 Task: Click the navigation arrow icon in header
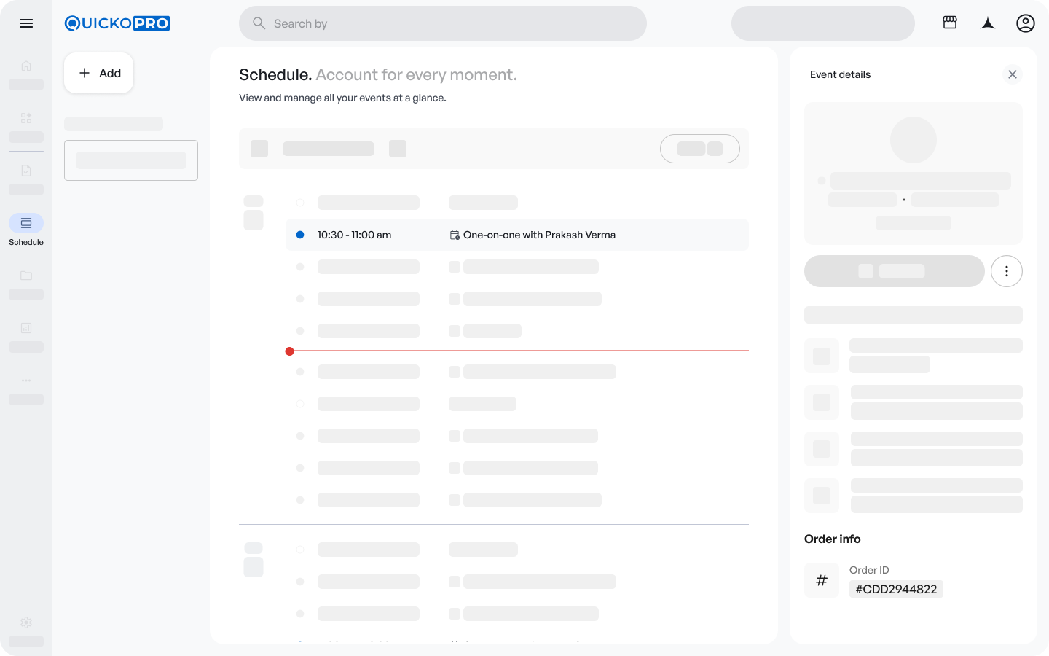[x=988, y=23]
